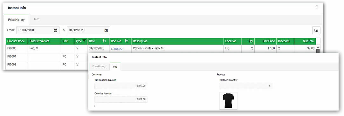Select the Overdue Amount field

(121, 99)
